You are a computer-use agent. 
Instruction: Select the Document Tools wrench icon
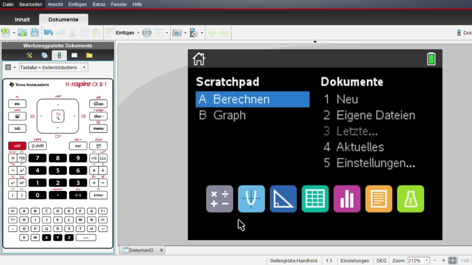[x=29, y=55]
